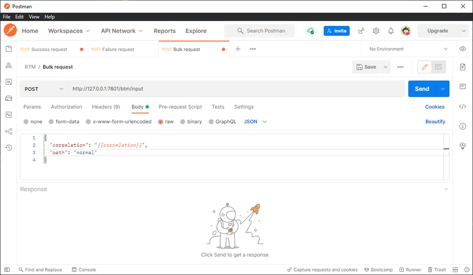Collapse the Response panel chevron
This screenshot has height=275, width=473.
(446, 189)
